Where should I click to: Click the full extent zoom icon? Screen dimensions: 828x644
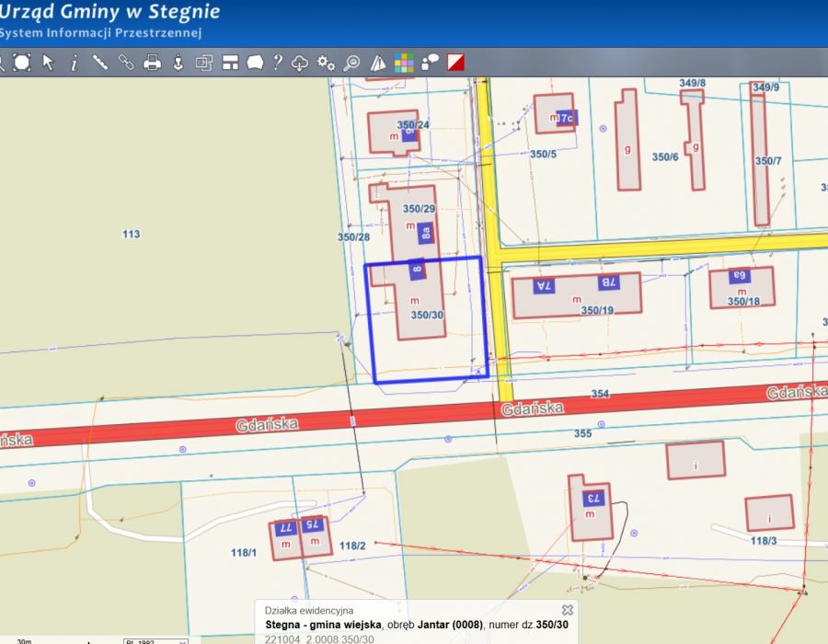(x=22, y=63)
